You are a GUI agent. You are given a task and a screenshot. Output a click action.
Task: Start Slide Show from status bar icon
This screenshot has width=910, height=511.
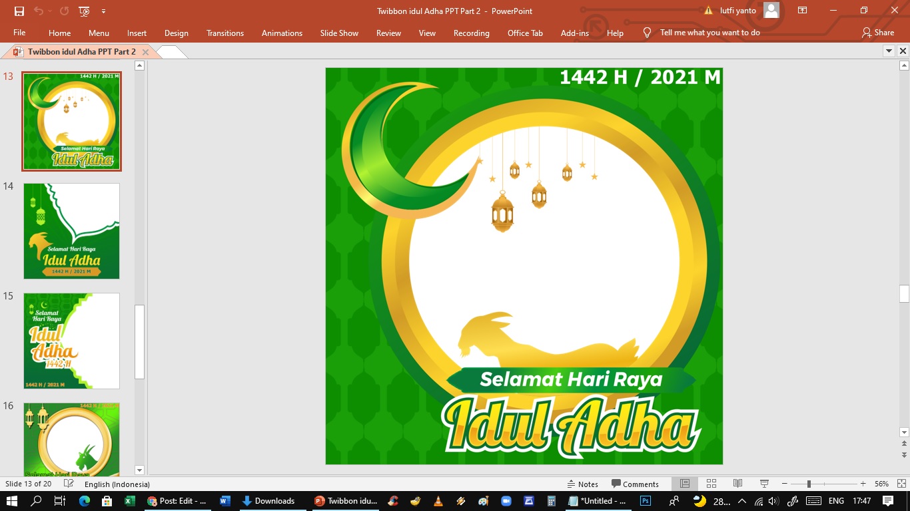pos(764,484)
